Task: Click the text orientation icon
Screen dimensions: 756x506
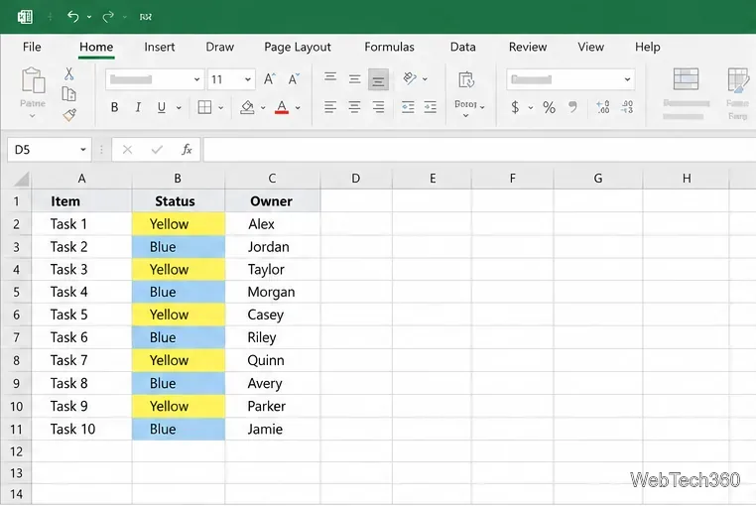Action: pyautogui.click(x=410, y=78)
